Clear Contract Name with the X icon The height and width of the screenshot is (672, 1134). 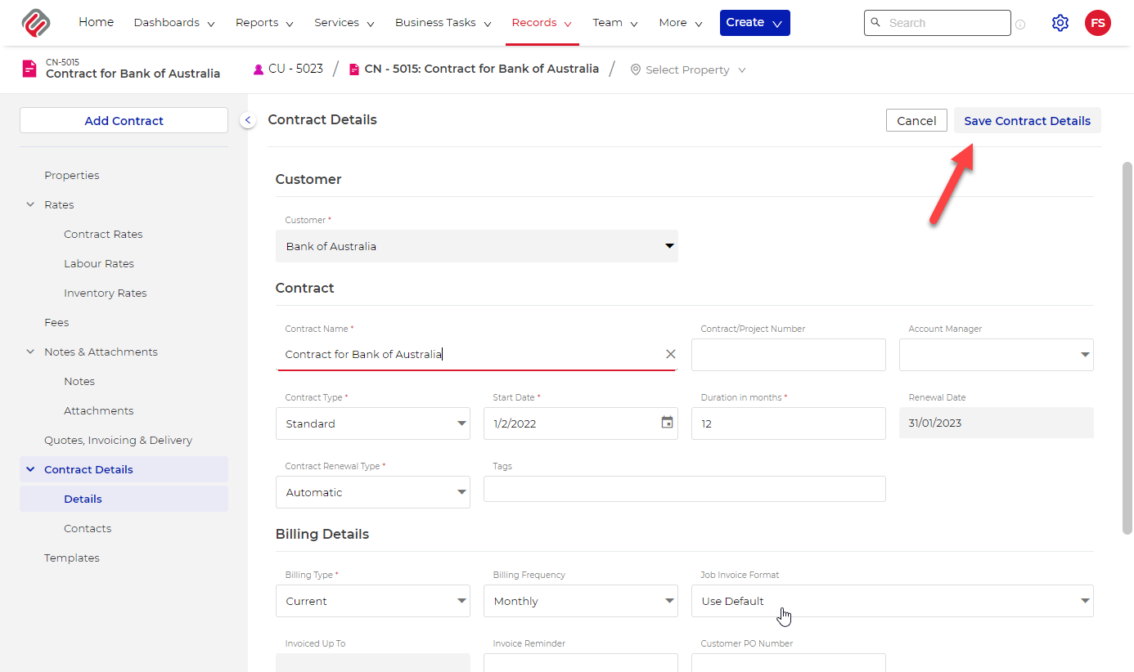coord(671,354)
